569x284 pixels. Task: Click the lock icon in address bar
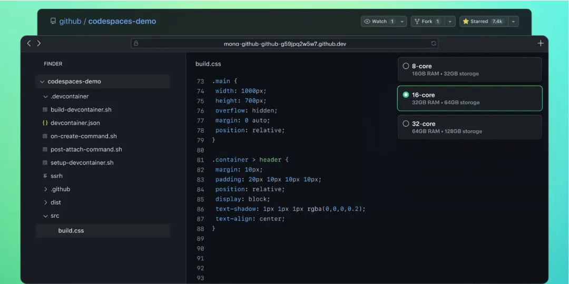[x=136, y=44]
